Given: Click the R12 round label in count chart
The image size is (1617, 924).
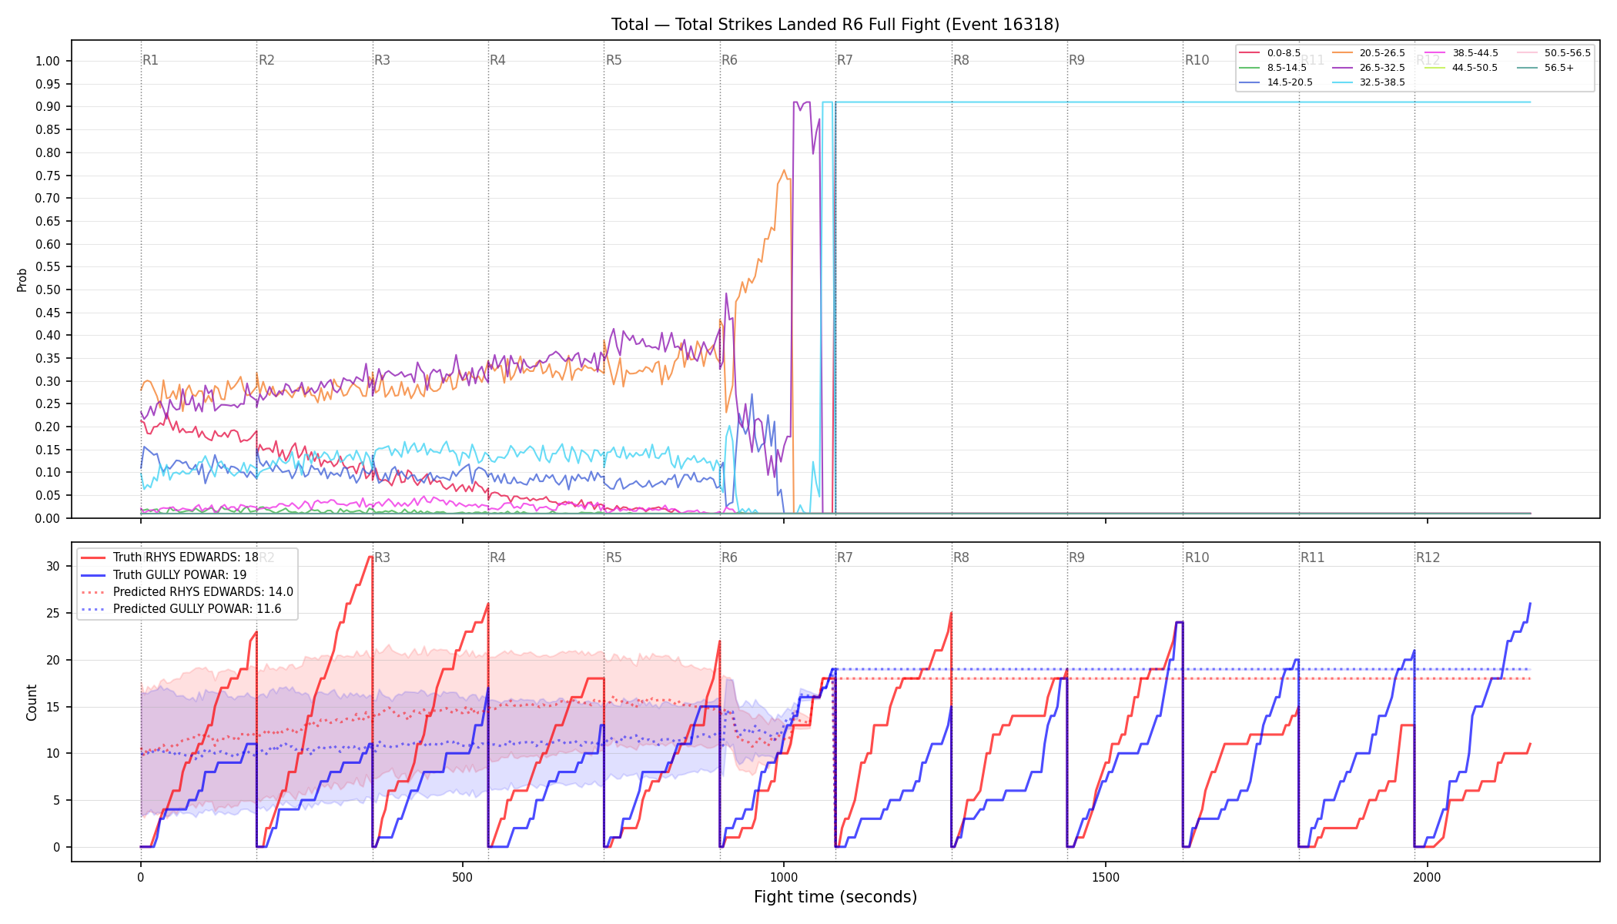Looking at the screenshot, I should (1428, 557).
